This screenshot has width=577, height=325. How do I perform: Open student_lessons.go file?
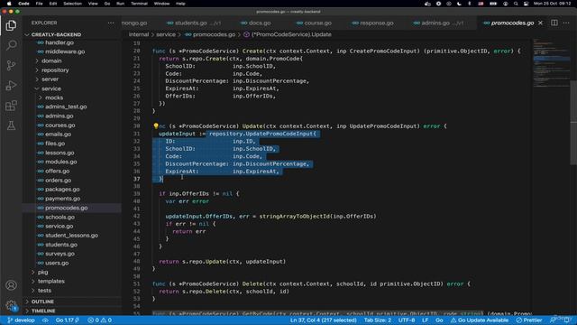72,236
